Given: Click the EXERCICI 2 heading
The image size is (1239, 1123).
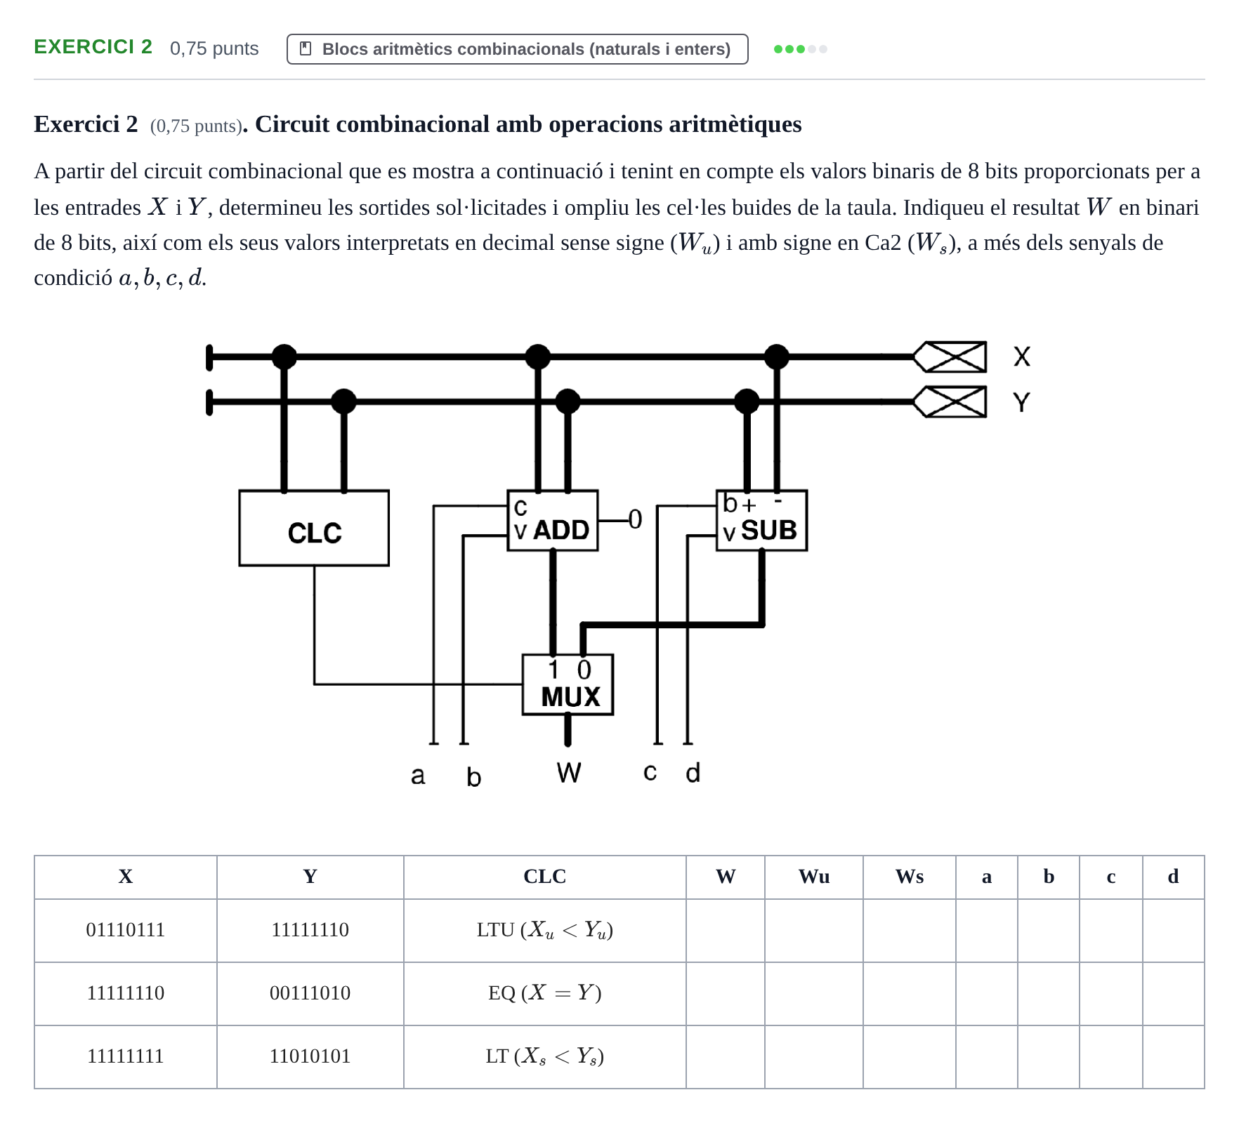Looking at the screenshot, I should coord(93,47).
